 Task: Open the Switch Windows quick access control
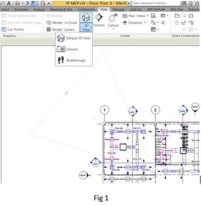click(x=49, y=3)
